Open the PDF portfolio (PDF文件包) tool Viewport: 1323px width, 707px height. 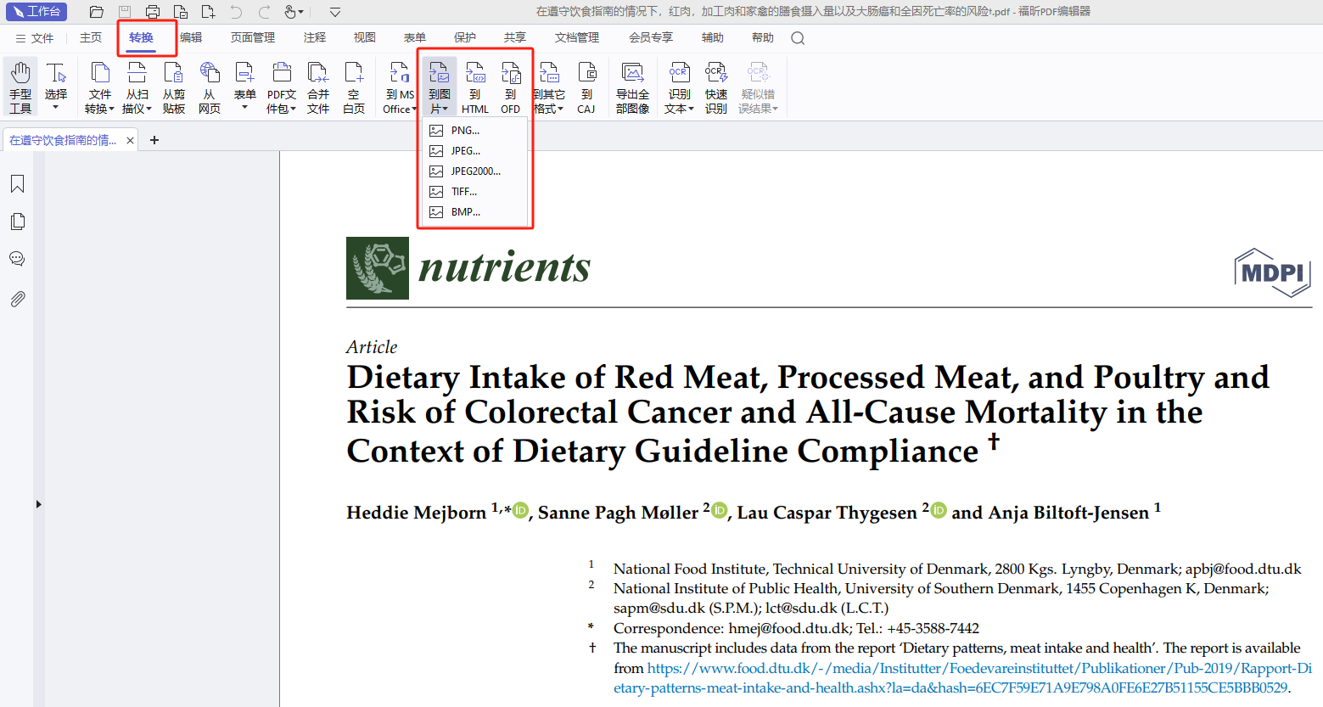point(281,87)
